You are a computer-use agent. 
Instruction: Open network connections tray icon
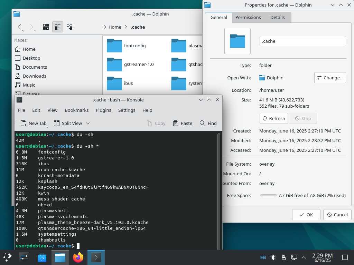(294, 257)
